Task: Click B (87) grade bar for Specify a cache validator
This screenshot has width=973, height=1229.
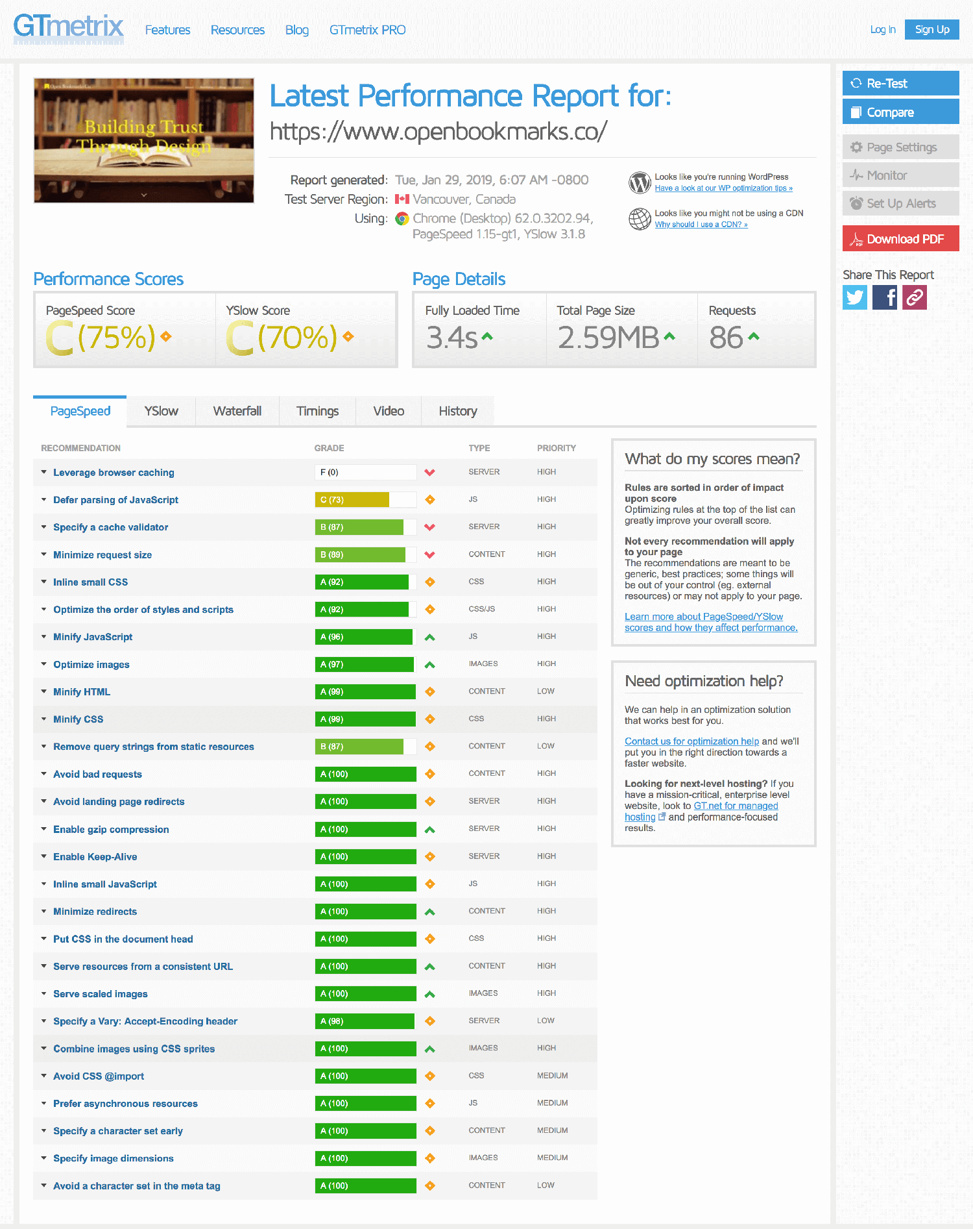Action: tap(365, 527)
